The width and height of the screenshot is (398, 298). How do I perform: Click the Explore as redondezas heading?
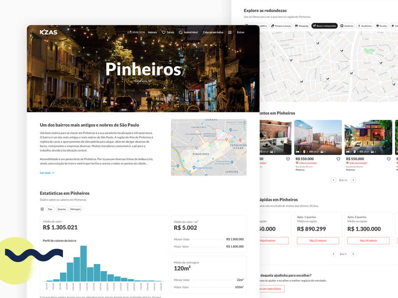coord(265,10)
